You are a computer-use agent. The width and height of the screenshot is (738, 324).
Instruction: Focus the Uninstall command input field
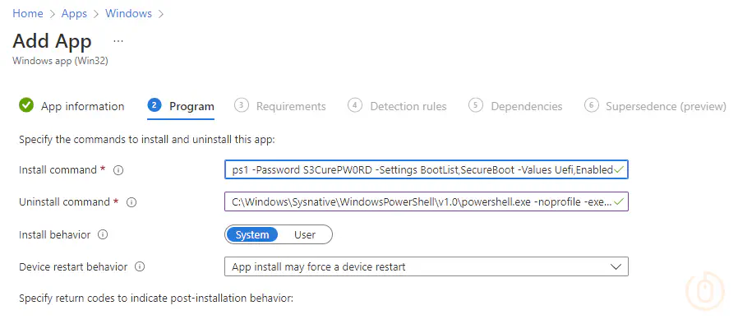coord(427,202)
